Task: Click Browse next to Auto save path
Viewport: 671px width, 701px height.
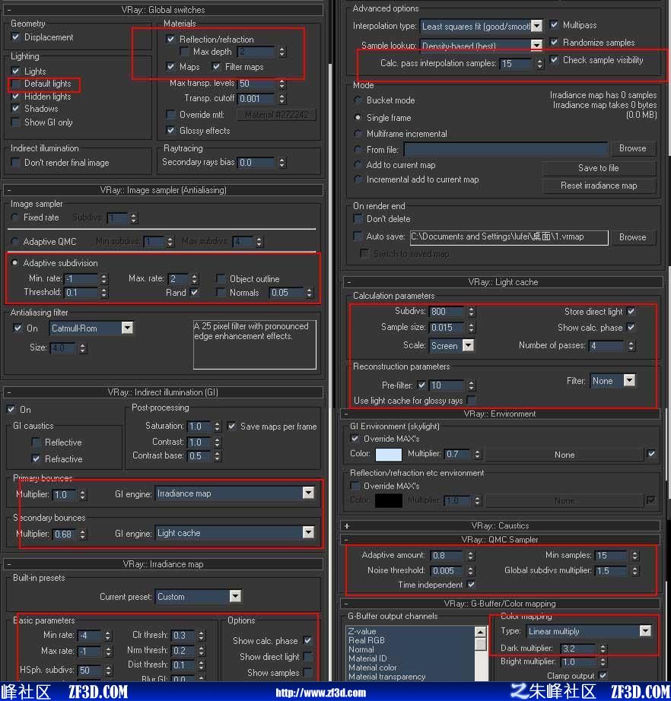Action: tap(632, 237)
